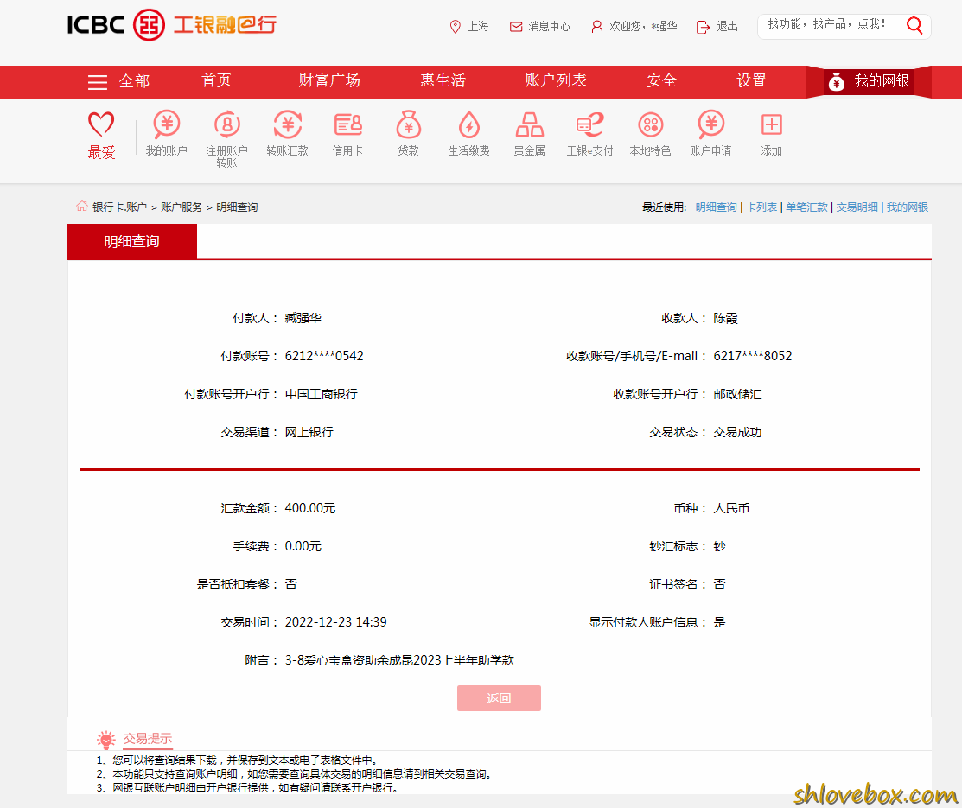Open 注册账户转账 icon
Viewport: 962px width, 808px height.
(x=226, y=124)
